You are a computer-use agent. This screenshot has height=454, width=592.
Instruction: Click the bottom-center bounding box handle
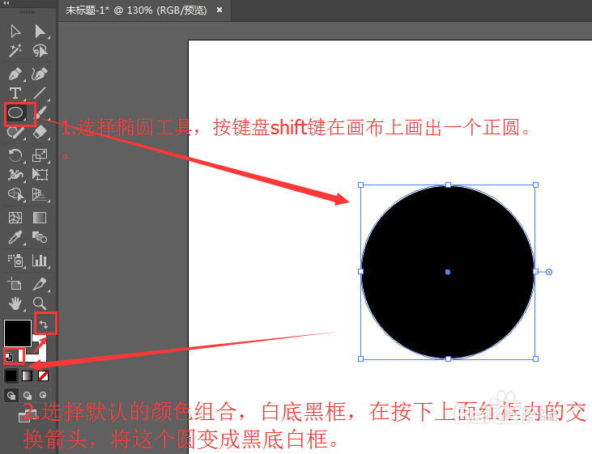(x=448, y=359)
